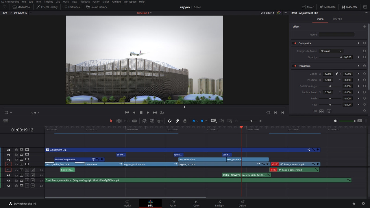
Task: Click the timeline zoom in plus button
Action: pyautogui.click(x=260, y=121)
